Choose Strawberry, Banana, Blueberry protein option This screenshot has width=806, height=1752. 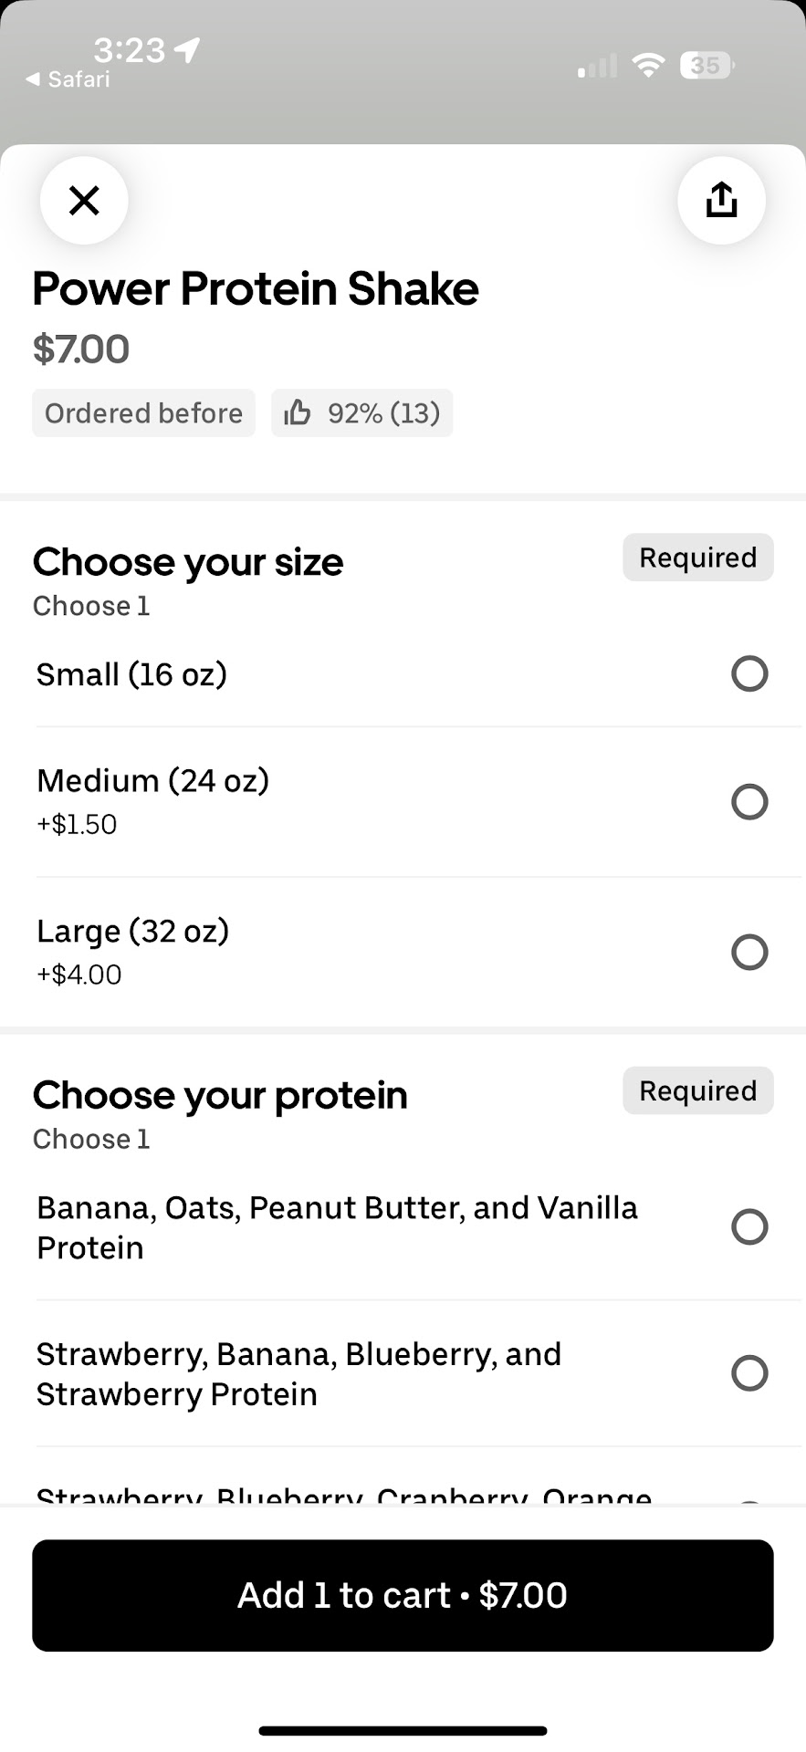748,1373
